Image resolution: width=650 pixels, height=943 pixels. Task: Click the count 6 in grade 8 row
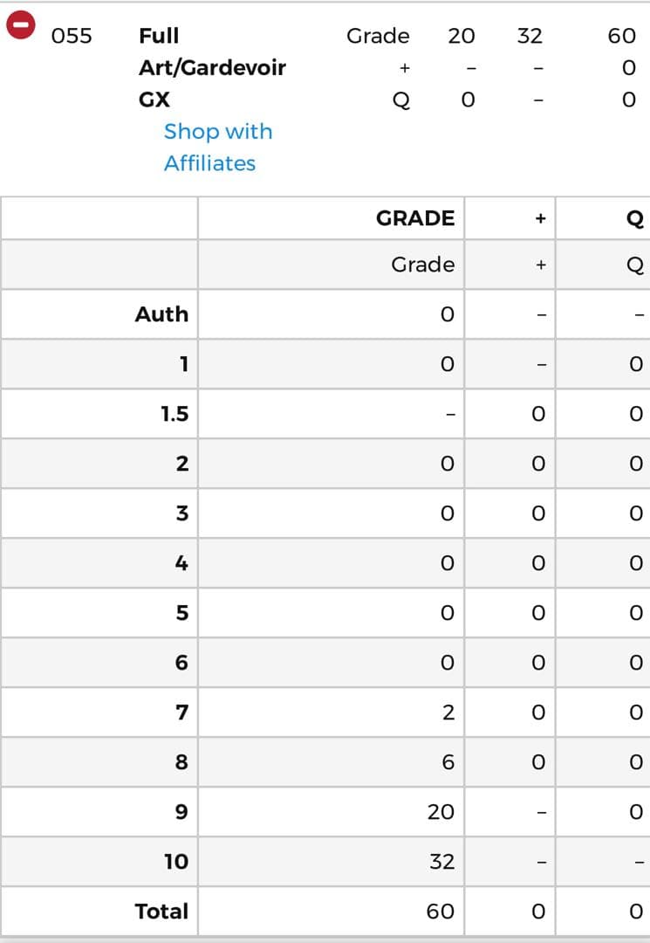(448, 762)
